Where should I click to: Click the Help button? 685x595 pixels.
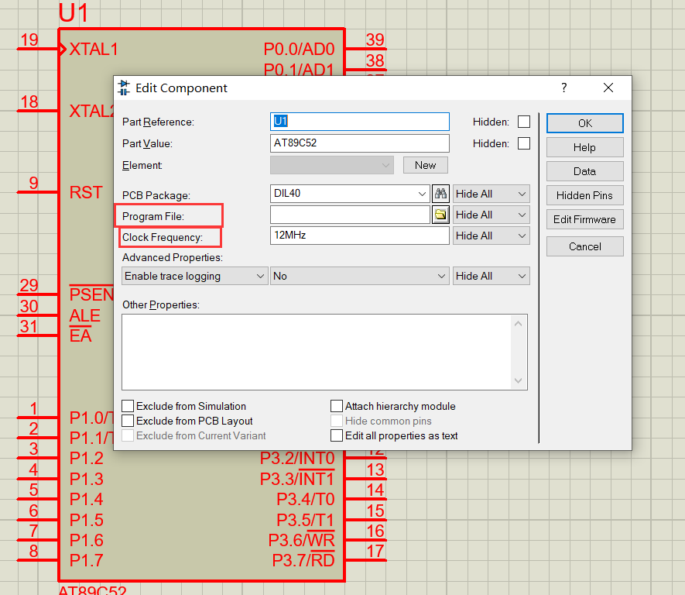(x=584, y=147)
